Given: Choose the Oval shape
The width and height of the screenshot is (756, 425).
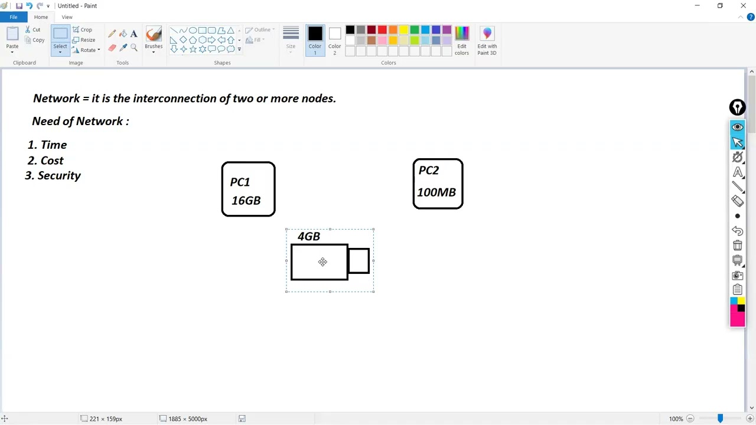Looking at the screenshot, I should (193, 30).
